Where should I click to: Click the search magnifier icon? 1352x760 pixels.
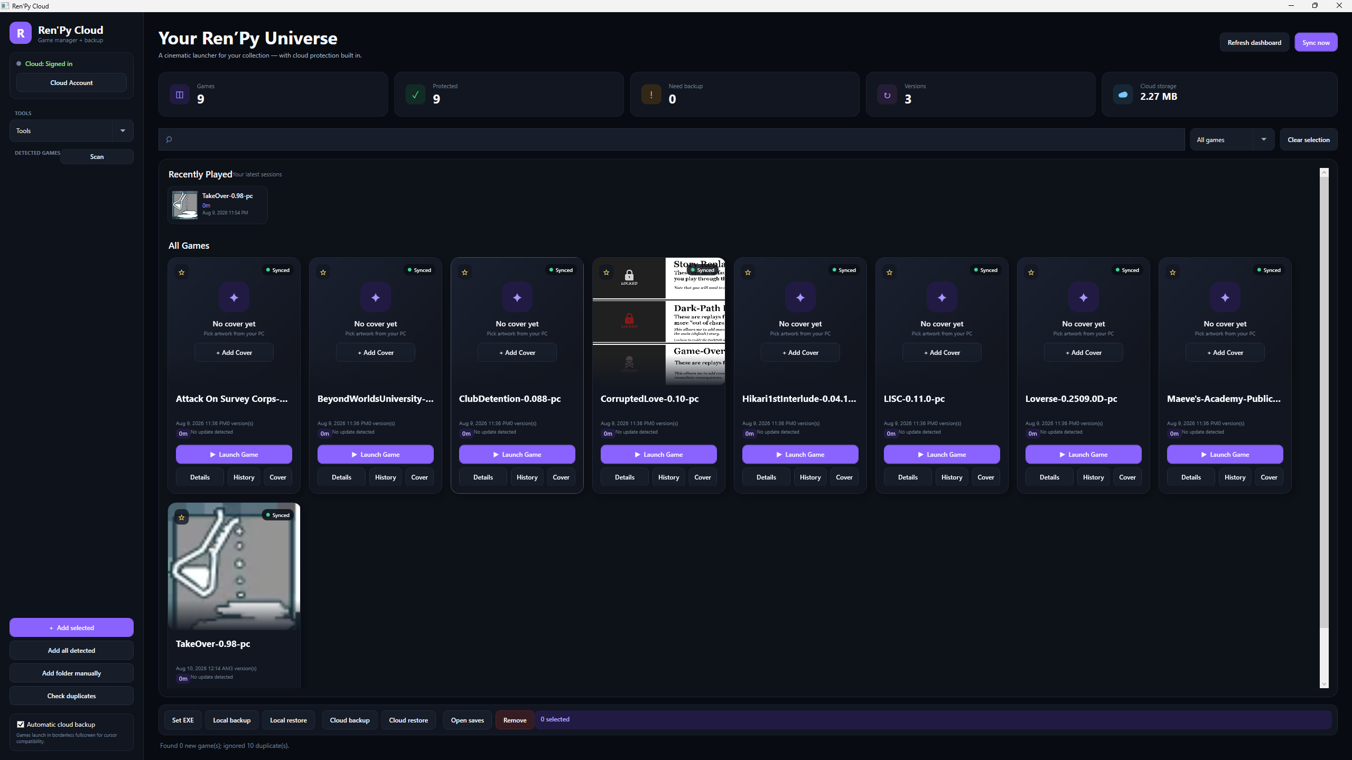coord(169,140)
